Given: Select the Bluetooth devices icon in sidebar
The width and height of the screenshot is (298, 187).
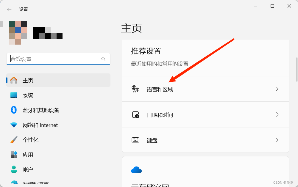Looking at the screenshot, I should coord(14,110).
